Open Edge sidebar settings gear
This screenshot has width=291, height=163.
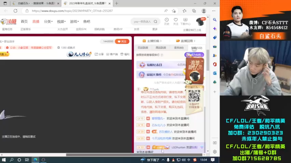[215, 152]
